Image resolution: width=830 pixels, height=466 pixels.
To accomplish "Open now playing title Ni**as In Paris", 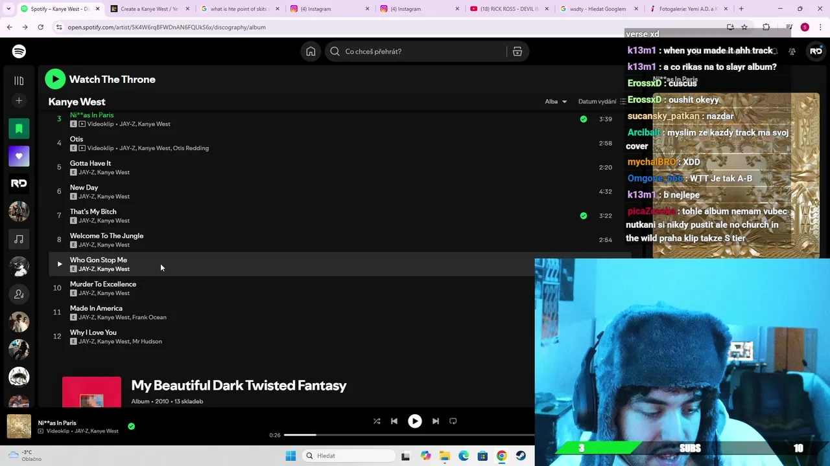I will click(x=57, y=423).
